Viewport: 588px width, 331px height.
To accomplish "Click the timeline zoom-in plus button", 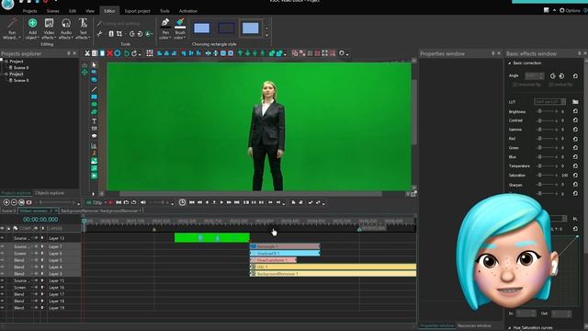I will coord(6,202).
